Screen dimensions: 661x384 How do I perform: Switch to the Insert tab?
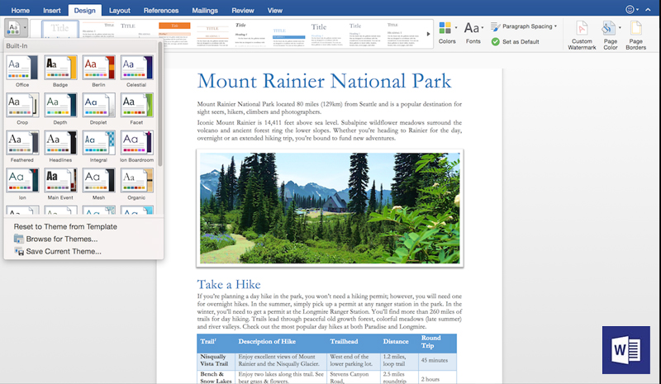pos(52,11)
